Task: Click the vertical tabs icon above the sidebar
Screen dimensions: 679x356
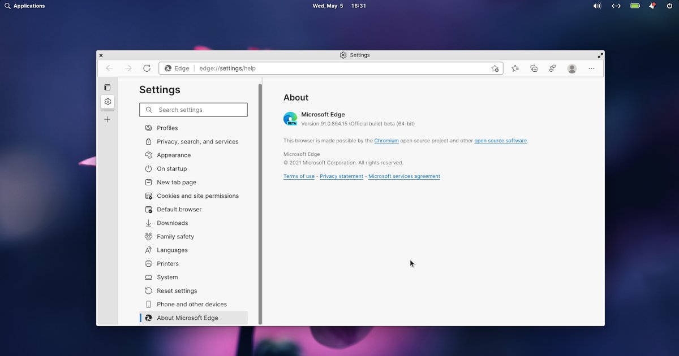Action: coord(108,87)
